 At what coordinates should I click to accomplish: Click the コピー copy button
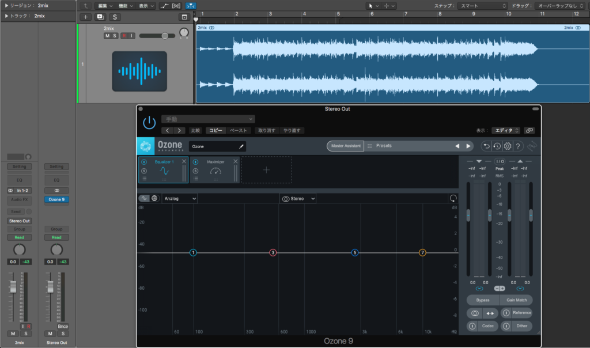[x=215, y=131]
